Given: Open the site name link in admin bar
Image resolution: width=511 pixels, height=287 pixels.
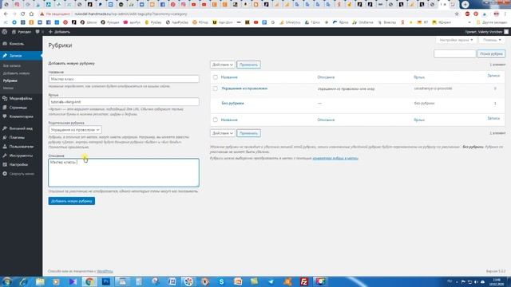Looking at the screenshot, I should pos(22,32).
